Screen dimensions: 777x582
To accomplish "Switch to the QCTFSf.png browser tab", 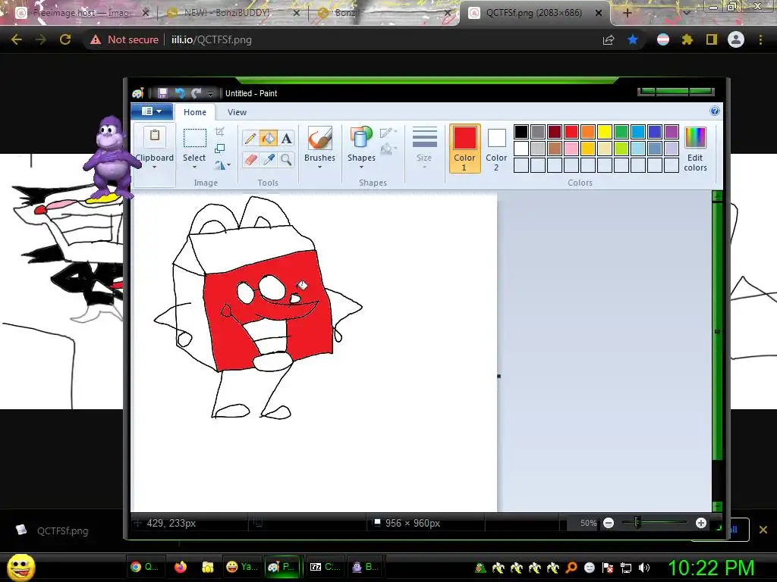I will pyautogui.click(x=535, y=13).
